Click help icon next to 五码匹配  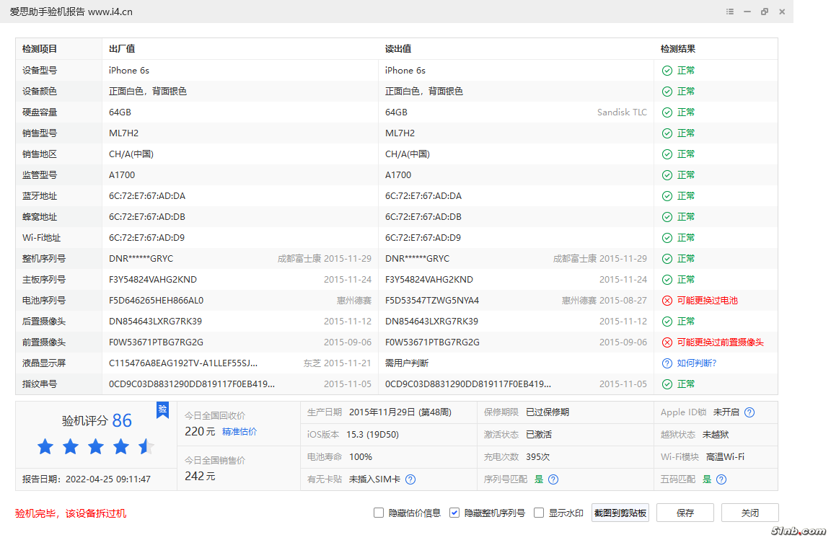click(x=721, y=479)
